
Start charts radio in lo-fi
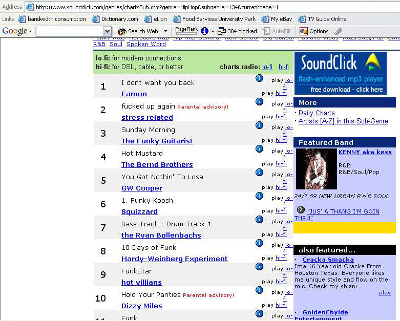coord(267,67)
